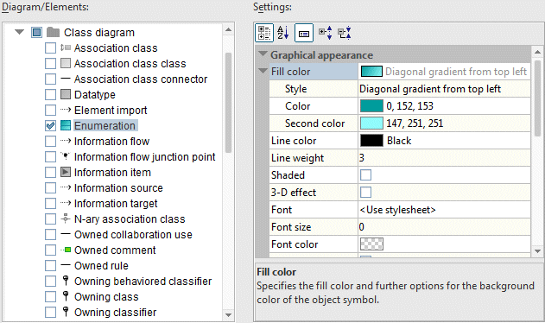The image size is (545, 323).
Task: Click the Alphabetical sort toolbar icon
Action: click(283, 33)
